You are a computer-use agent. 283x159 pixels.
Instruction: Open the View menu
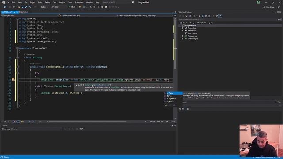pyautogui.click(x=19, y=2)
